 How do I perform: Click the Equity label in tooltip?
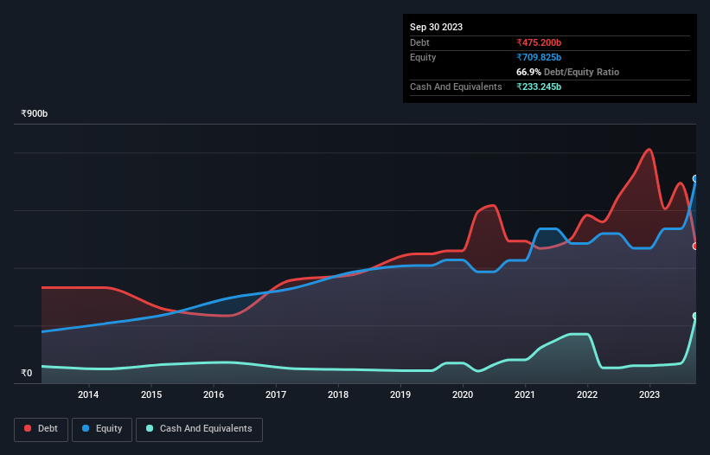(x=423, y=57)
